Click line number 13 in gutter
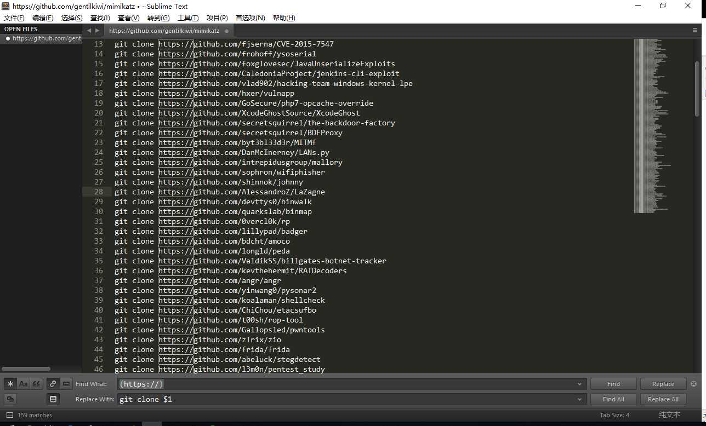This screenshot has width=706, height=426. click(99, 44)
